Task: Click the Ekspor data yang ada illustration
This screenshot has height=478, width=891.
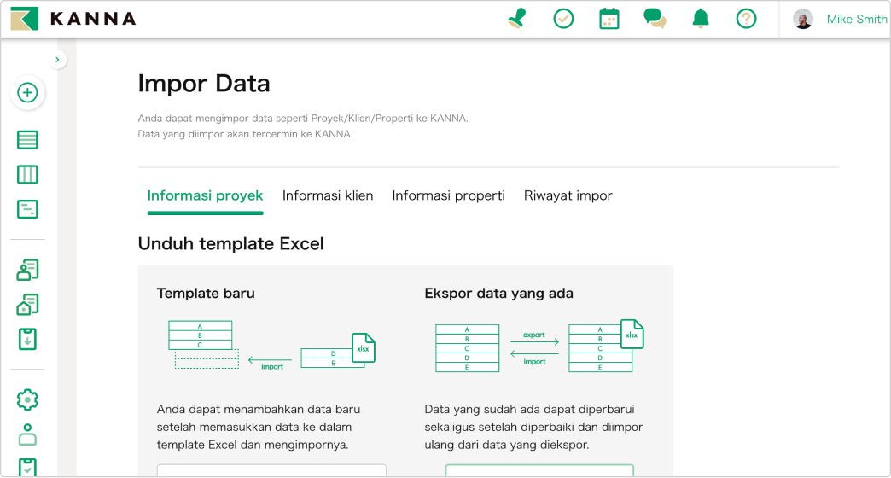Action: click(x=539, y=346)
